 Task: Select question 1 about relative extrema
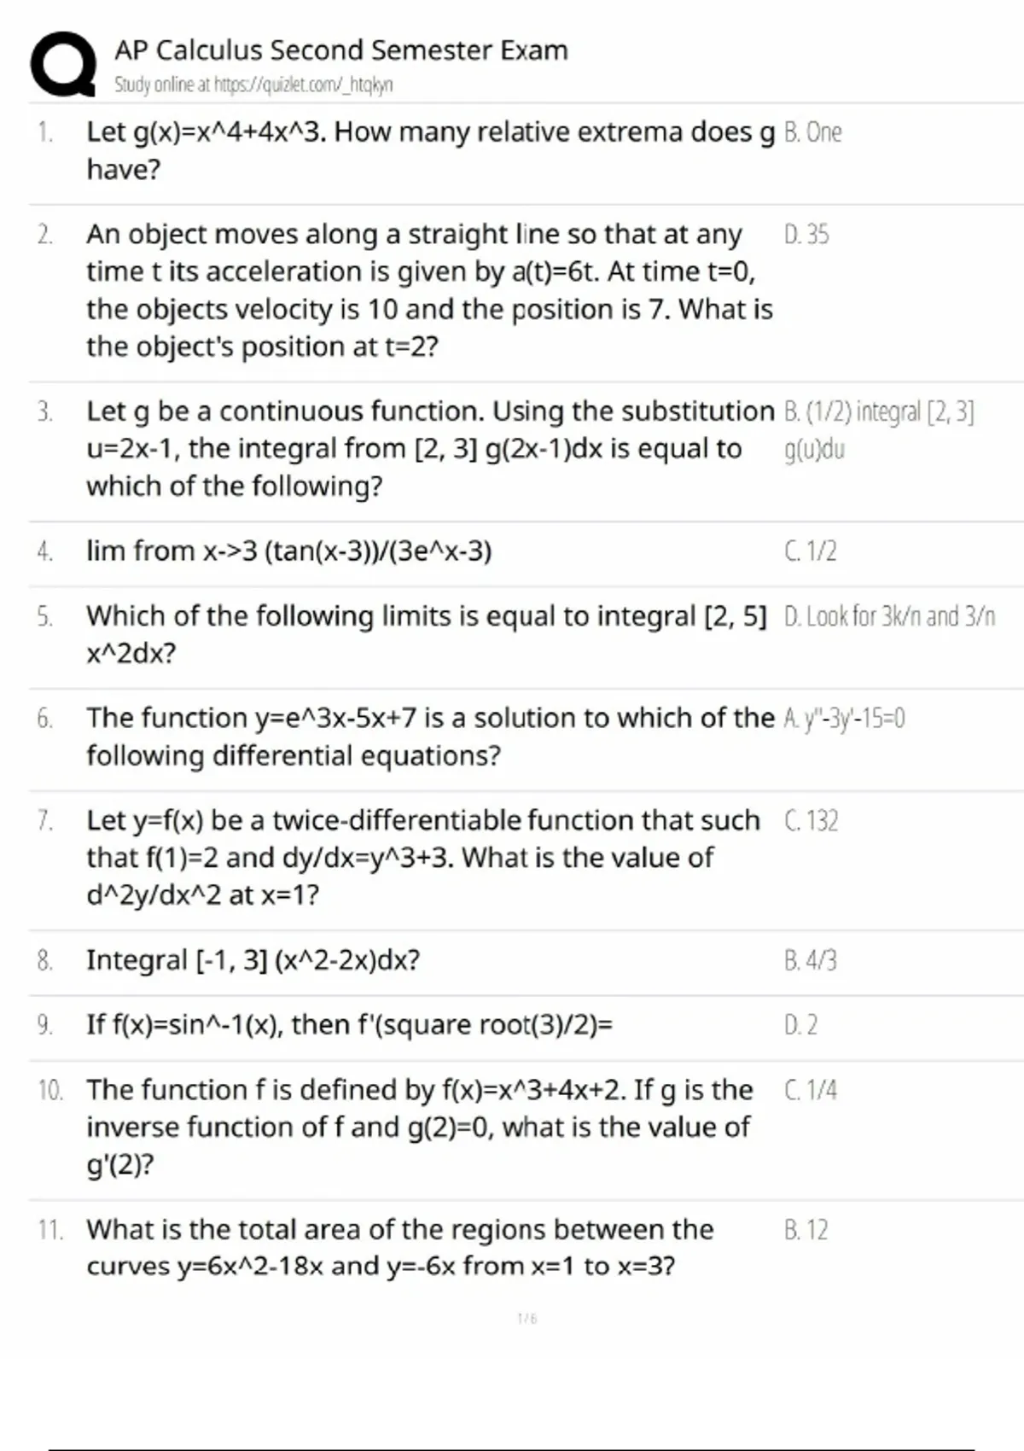tap(431, 150)
